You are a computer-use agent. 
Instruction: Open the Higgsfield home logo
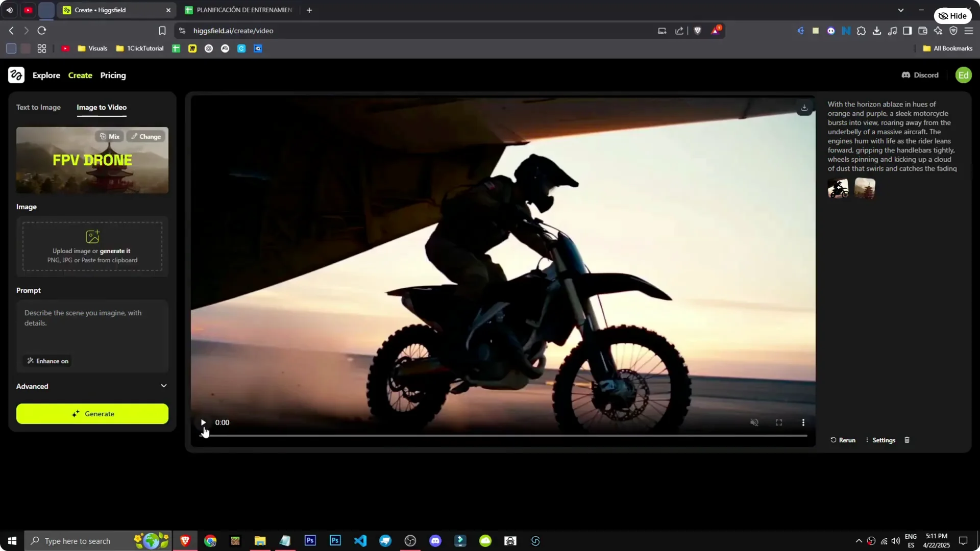pos(16,75)
